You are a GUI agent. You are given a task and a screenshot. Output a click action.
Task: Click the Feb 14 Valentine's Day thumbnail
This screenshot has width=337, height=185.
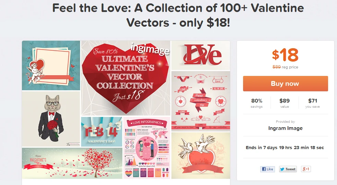[102, 132]
